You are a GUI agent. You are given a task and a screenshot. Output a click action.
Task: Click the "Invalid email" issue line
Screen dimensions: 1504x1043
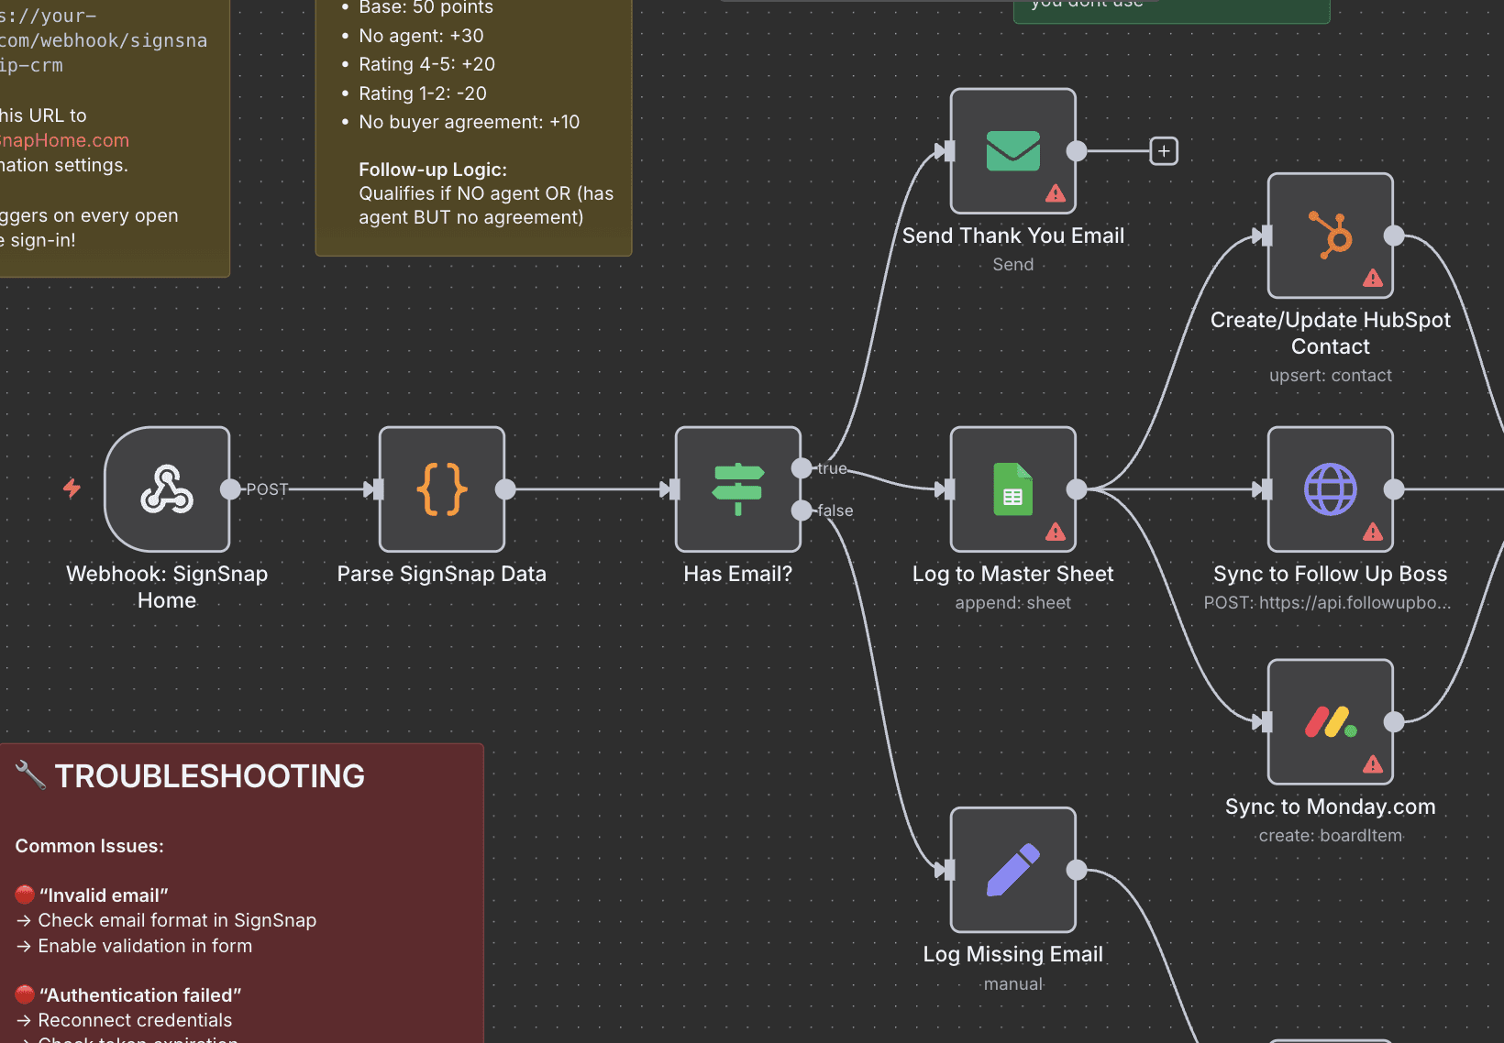click(x=104, y=895)
